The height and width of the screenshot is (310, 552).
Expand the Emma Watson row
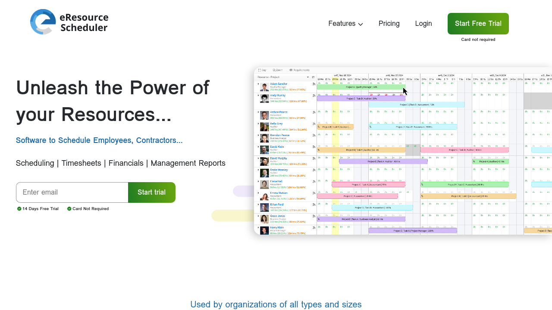point(258,193)
